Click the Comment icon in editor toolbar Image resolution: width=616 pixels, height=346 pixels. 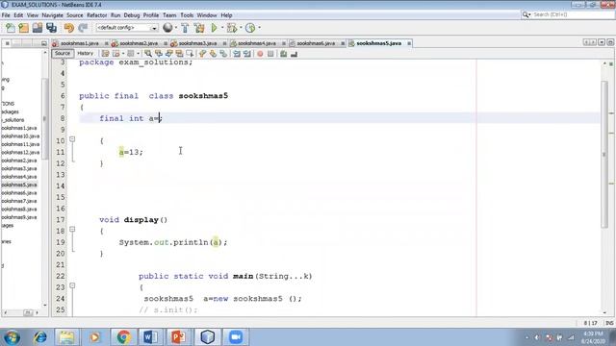point(283,54)
